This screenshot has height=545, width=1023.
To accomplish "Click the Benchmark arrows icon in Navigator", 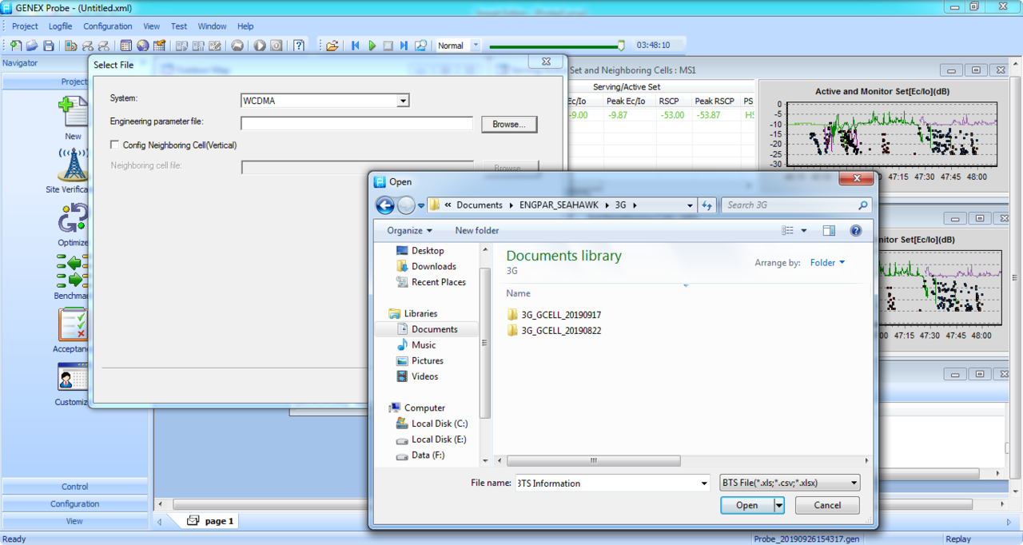I will click(x=72, y=271).
